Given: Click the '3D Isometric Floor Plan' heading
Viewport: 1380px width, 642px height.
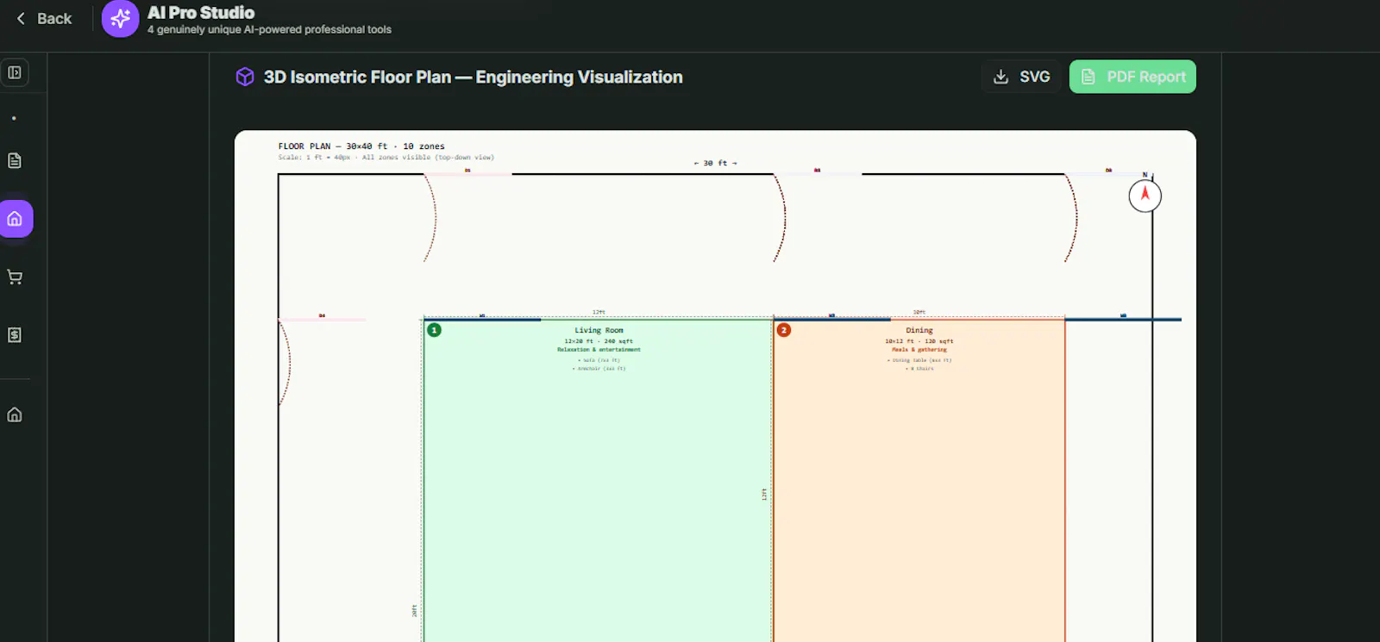Looking at the screenshot, I should click(473, 77).
